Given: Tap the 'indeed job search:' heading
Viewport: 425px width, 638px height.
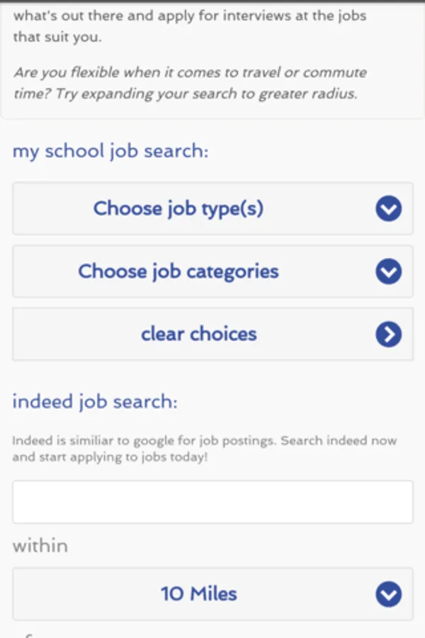Looking at the screenshot, I should pyautogui.click(x=95, y=401).
